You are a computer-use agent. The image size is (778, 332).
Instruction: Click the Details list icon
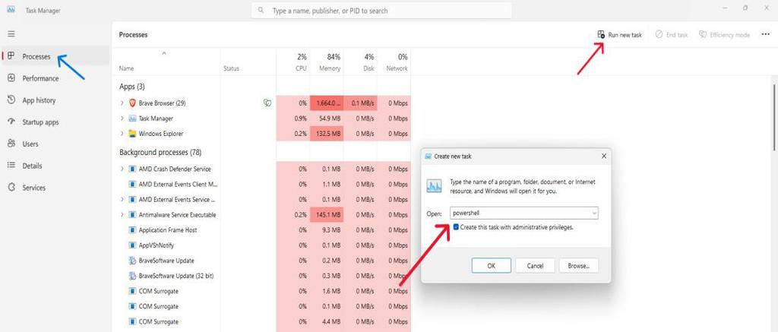click(11, 166)
